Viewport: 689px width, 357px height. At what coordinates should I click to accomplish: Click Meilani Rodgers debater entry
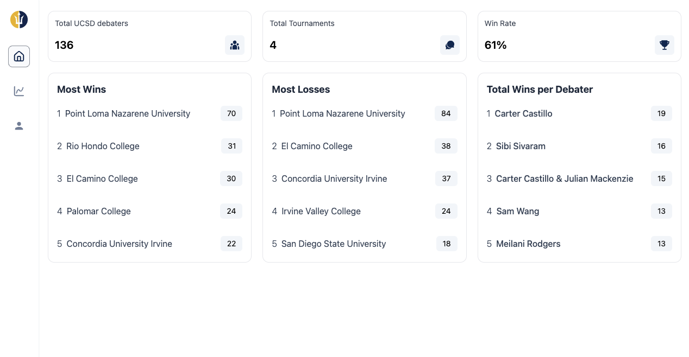coord(528,244)
